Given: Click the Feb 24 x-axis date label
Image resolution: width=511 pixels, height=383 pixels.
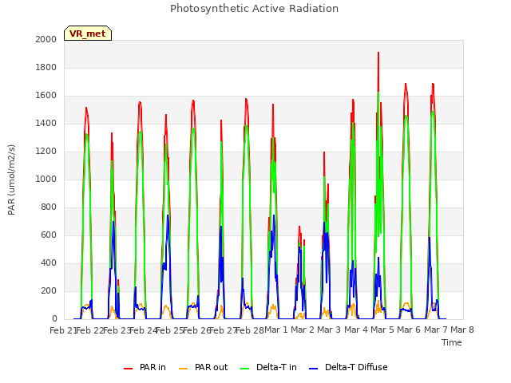Looking at the screenshot, I should pos(143,330).
